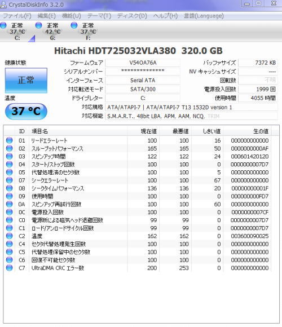This screenshot has height=327, width=282.
Task: Click status orb for 09 使用時間
Action: click(x=10, y=196)
